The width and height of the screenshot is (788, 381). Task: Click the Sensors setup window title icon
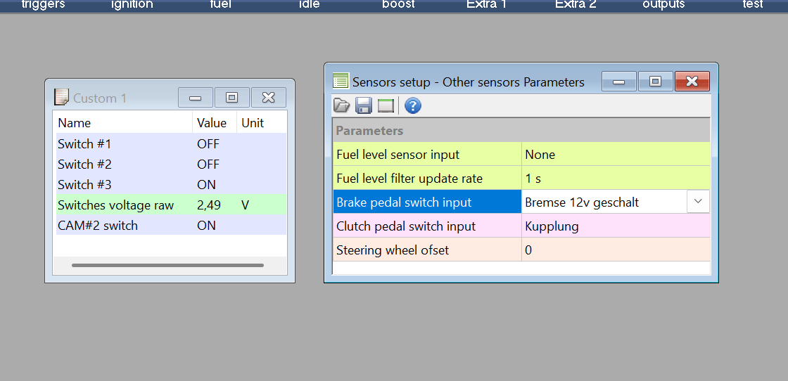click(341, 82)
